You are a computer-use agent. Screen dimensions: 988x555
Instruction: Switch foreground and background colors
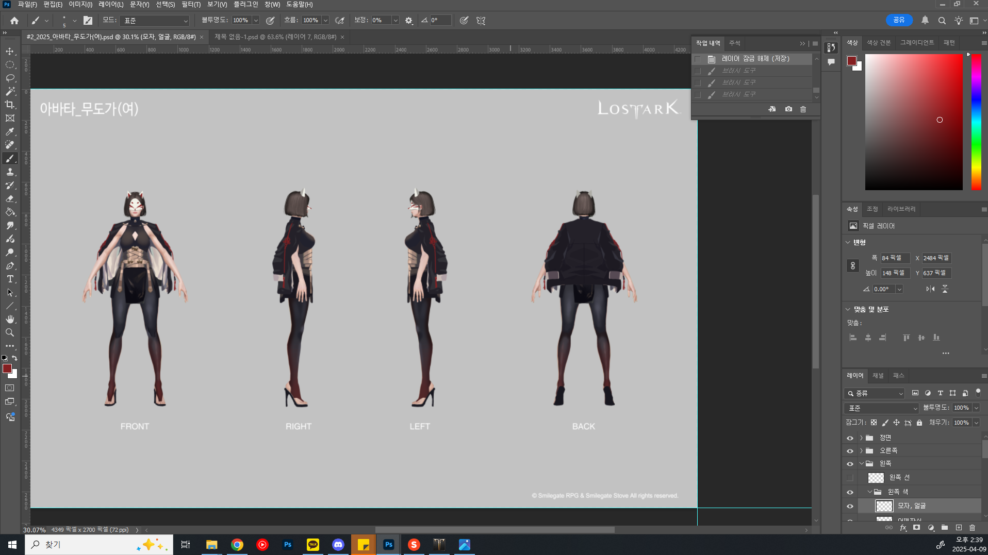(x=15, y=358)
